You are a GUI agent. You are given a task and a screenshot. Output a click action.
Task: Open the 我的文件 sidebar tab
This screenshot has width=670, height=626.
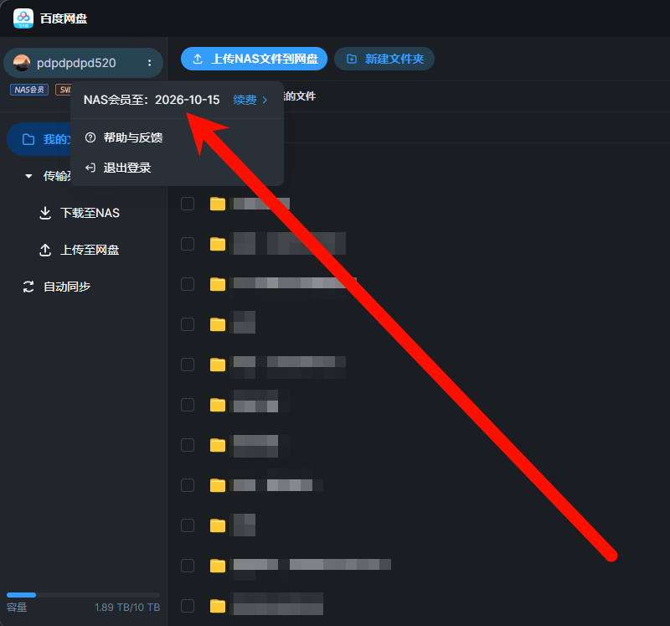(x=40, y=139)
